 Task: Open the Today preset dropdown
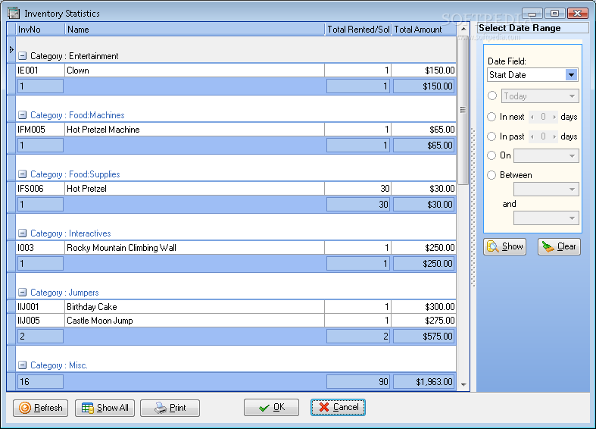[572, 96]
